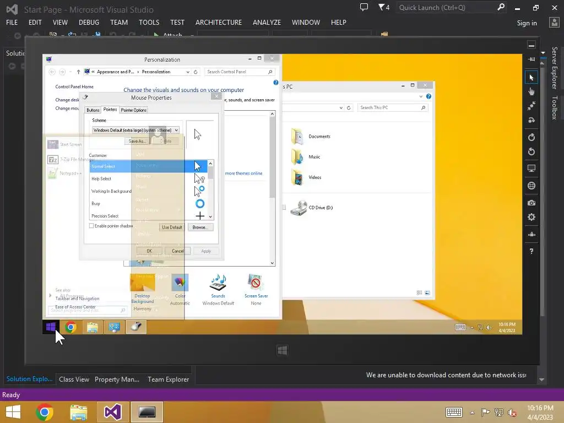Expand This PC address bar dropdown
The image size is (564, 423).
coord(341,107)
